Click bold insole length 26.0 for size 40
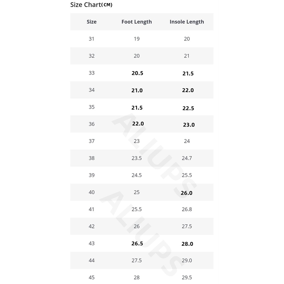Image resolution: width=284 pixels, height=284 pixels. [186, 193]
